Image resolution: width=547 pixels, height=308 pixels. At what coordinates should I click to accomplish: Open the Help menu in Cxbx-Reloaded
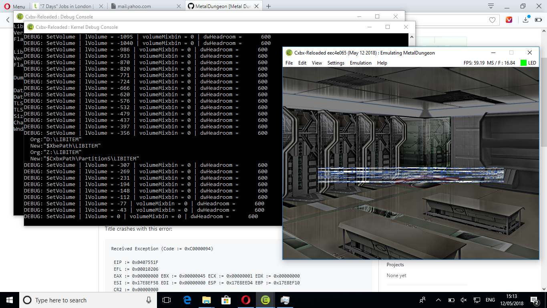coord(382,63)
